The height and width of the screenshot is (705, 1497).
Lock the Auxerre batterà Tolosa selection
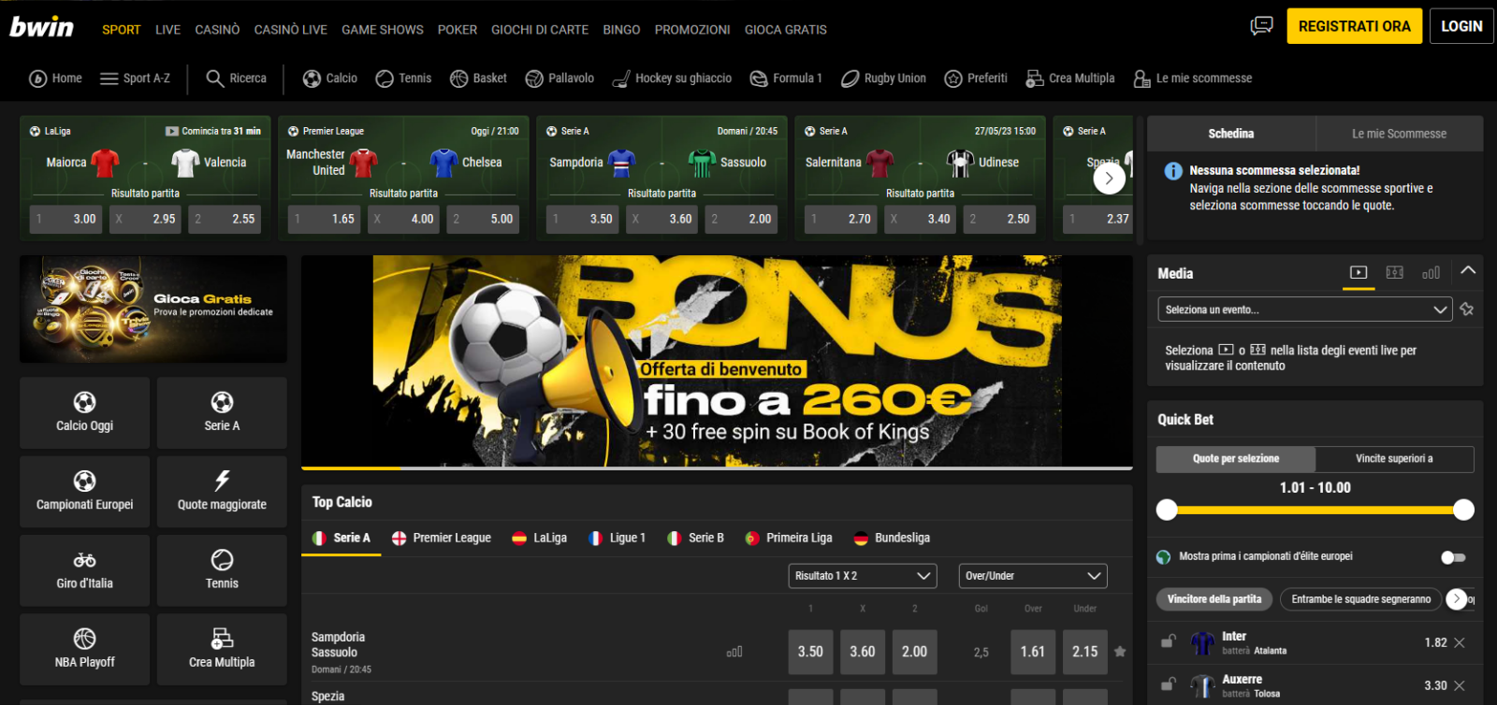click(x=1169, y=684)
